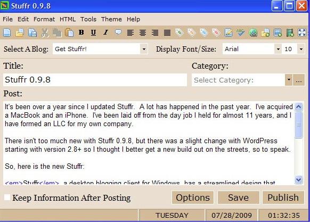Click the Open folder toolbar icon
Viewport: 310px width, 222px height.
coord(20,32)
